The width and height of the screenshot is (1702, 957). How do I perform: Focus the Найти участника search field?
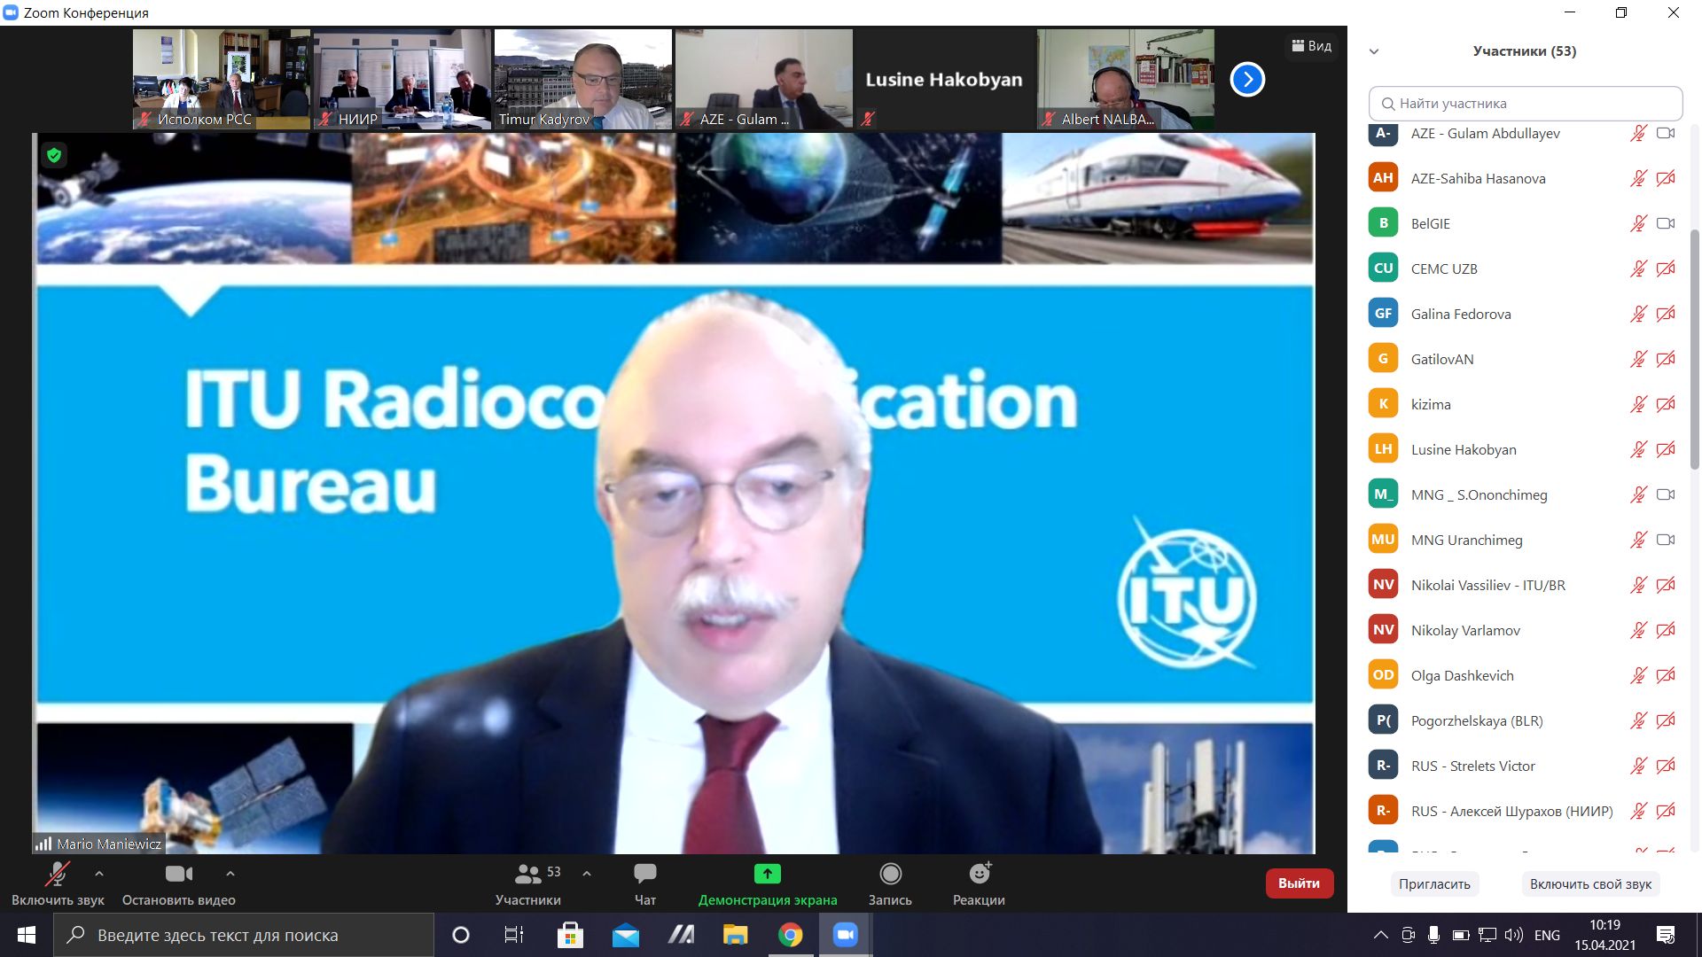pyautogui.click(x=1525, y=104)
